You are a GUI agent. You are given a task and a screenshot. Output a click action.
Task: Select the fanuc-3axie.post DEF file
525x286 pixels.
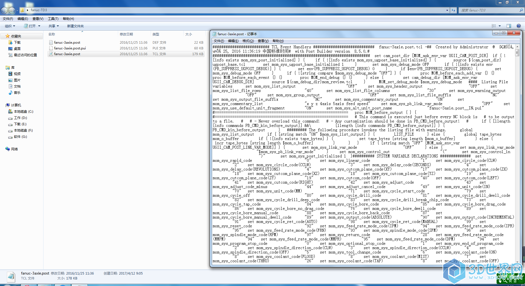(126, 42)
